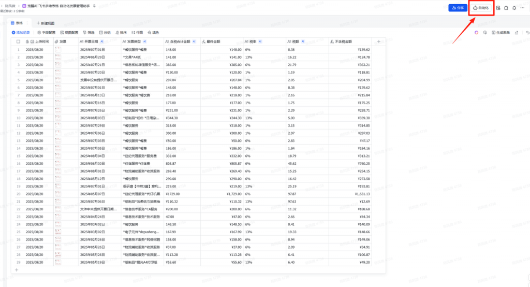The width and height of the screenshot is (530, 287).
Task: Click the AI badge on 税率 header
Action: [260, 41]
